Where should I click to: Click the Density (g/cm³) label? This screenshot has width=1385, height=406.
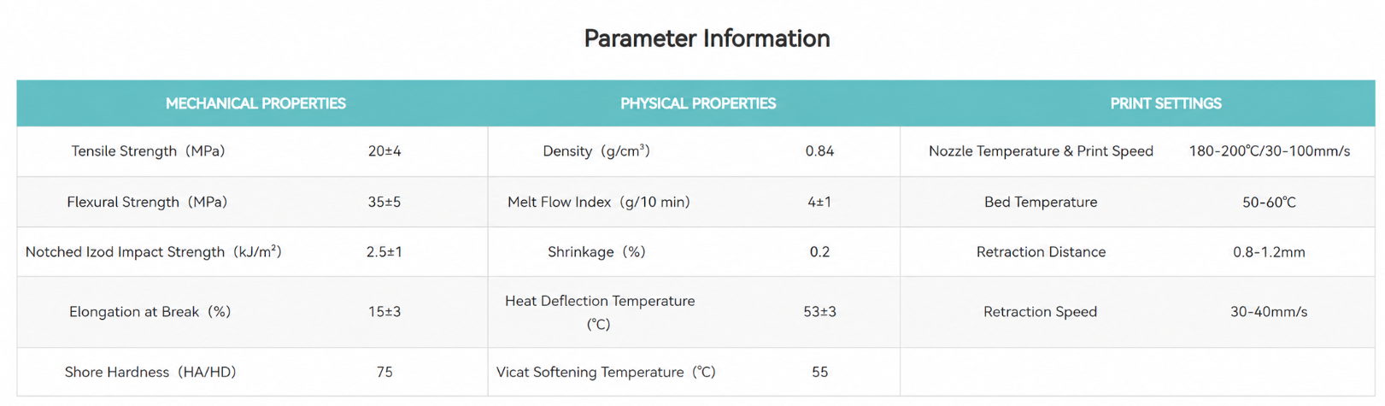tap(596, 151)
